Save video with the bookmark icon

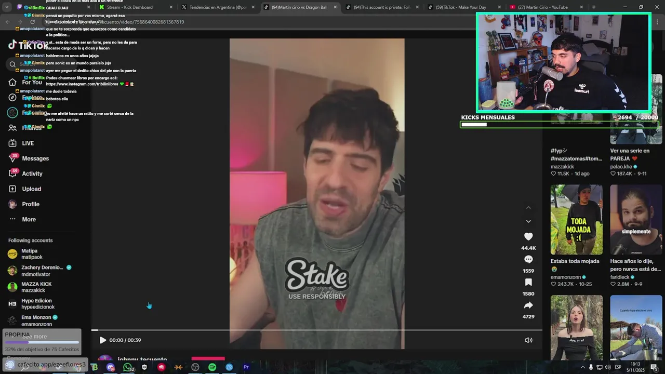point(528,282)
